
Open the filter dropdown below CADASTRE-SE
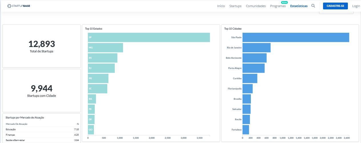tap(336, 13)
